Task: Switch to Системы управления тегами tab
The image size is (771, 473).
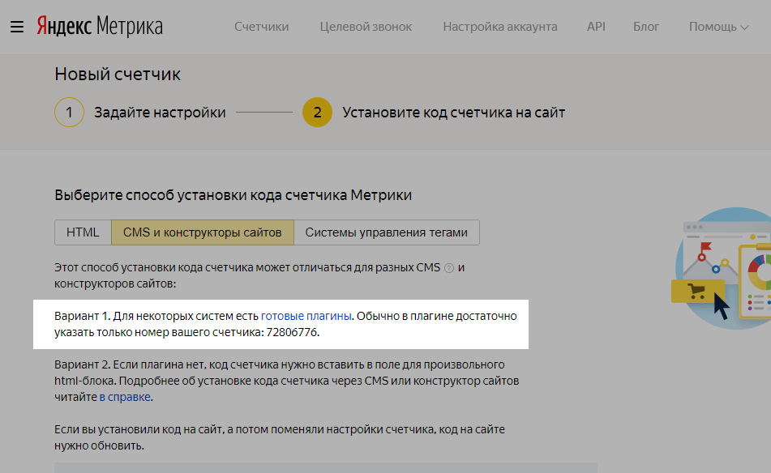Action: (386, 232)
